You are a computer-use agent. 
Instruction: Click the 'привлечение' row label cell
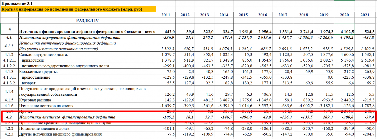(x=33, y=60)
